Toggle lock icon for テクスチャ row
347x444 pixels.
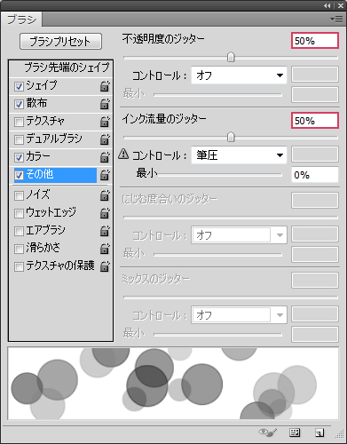[x=105, y=122]
